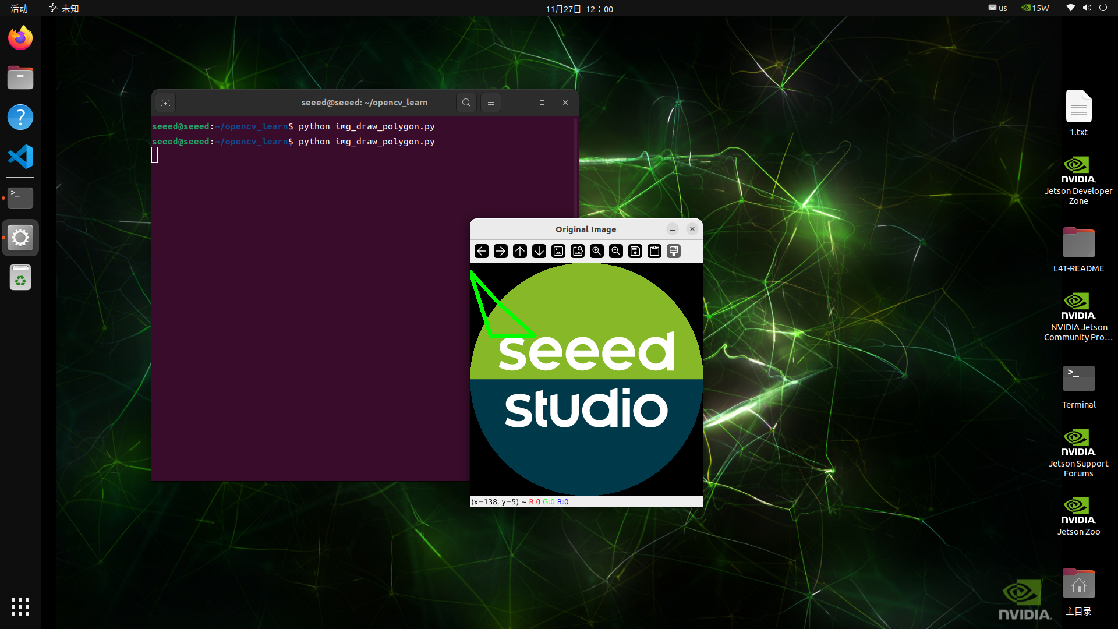Show all applications grid
Screen dimensions: 1118x629
(x=20, y=607)
